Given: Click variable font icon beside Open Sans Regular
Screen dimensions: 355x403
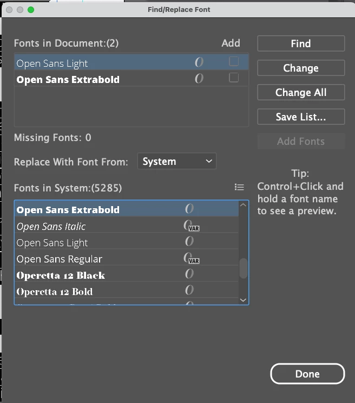Looking at the screenshot, I should (x=192, y=258).
